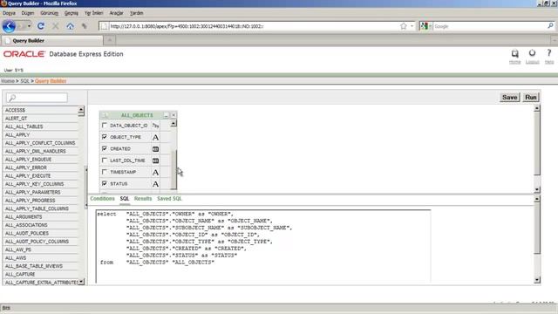
Task: Click design pane scroll-down arrow
Action: [537, 189]
